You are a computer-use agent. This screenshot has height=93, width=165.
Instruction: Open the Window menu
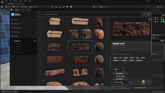(x=15, y=1)
